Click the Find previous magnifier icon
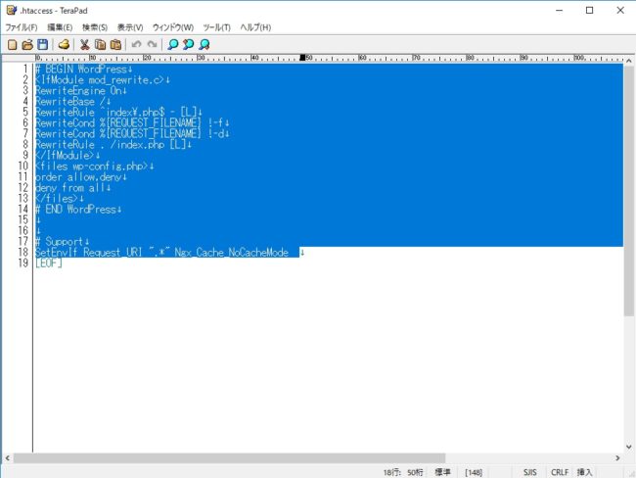636x478 pixels. [188, 44]
